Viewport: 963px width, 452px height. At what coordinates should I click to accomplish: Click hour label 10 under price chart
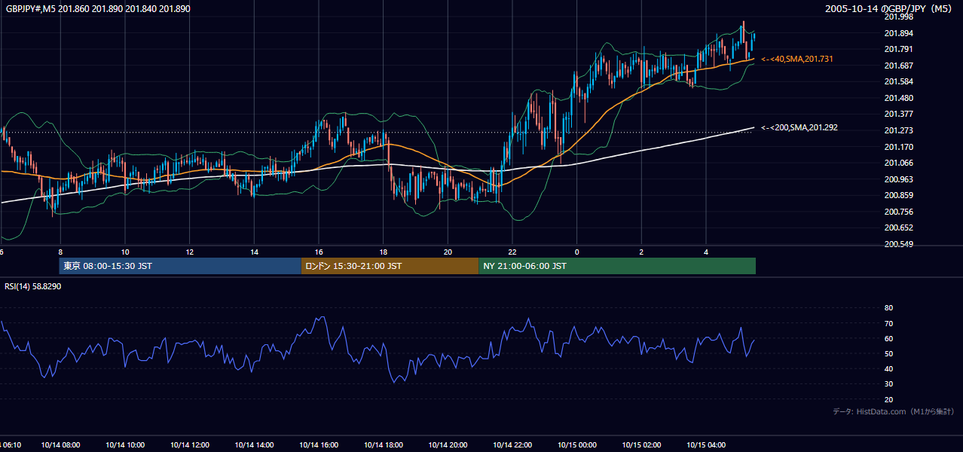[x=125, y=252]
